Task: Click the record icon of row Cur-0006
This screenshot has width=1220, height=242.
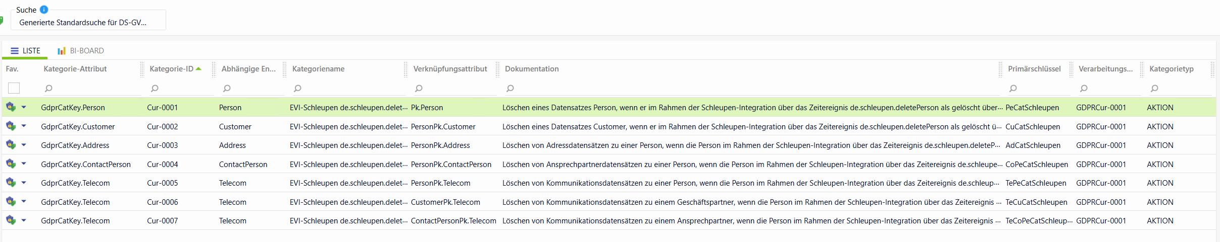Action: point(11,201)
